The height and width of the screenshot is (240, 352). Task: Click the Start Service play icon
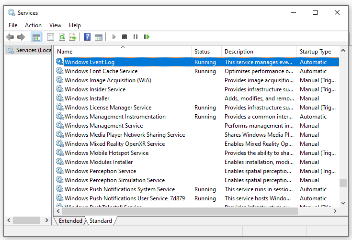[114, 37]
